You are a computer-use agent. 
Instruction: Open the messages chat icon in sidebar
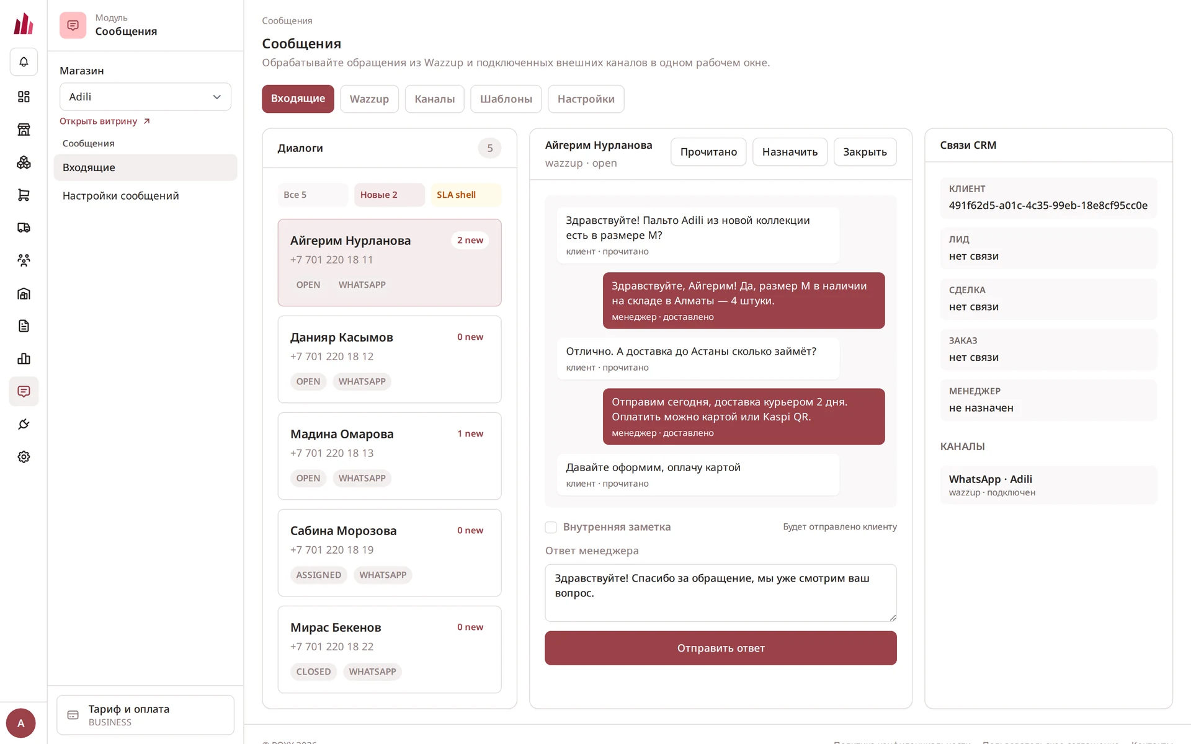[24, 391]
